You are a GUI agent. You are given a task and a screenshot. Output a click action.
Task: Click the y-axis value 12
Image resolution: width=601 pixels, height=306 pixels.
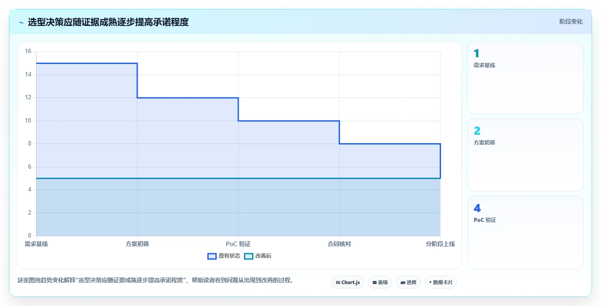click(x=28, y=98)
